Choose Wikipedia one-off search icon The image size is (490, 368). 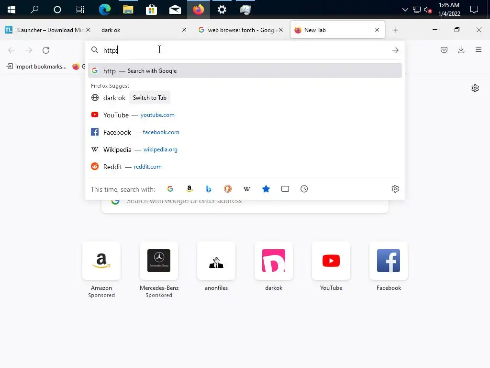(x=247, y=189)
